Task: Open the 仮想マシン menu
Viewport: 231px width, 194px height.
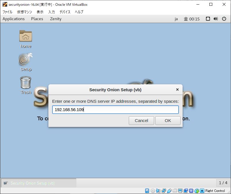Action: [x=24, y=12]
